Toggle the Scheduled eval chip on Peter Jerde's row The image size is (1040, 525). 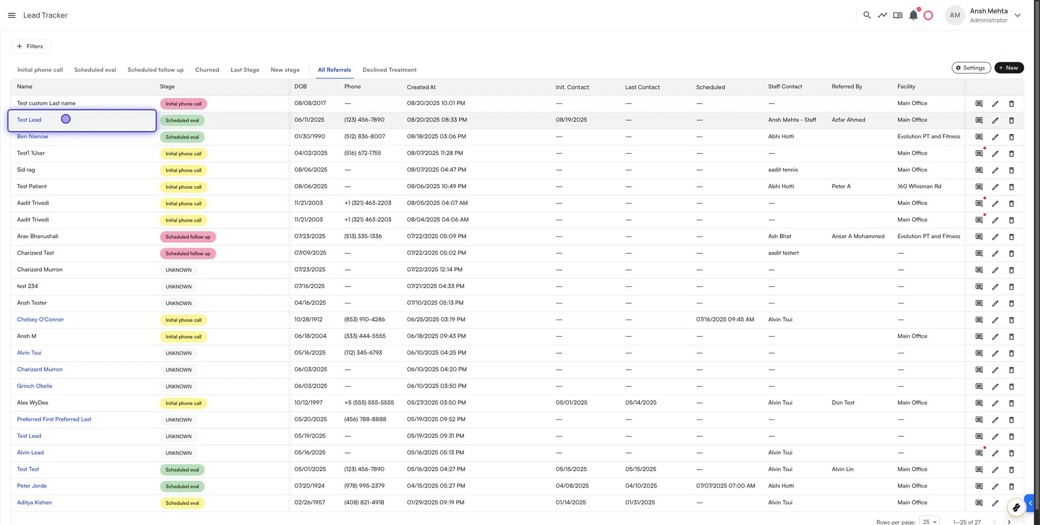pos(182,486)
